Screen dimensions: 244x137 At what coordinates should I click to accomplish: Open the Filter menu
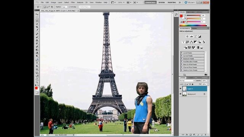coord(73,3)
